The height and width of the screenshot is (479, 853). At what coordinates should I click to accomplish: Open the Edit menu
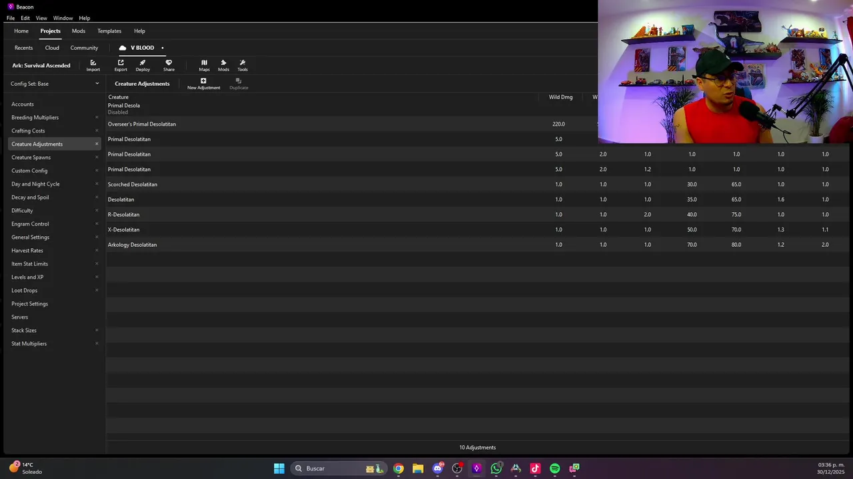pos(25,18)
